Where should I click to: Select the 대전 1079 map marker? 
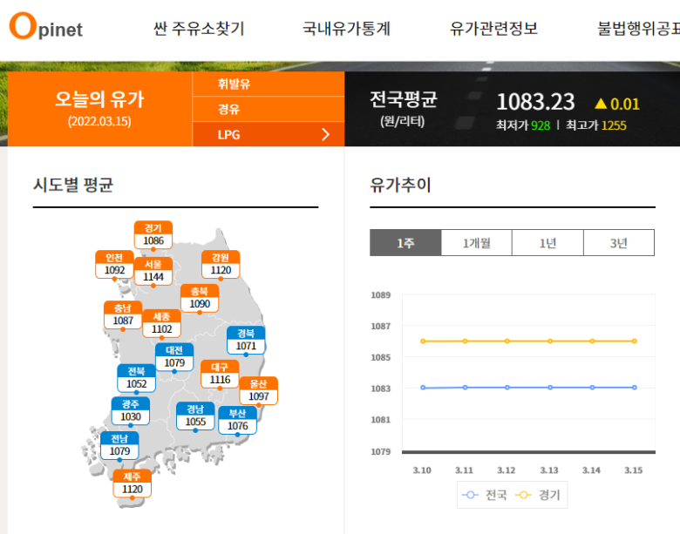(x=174, y=356)
